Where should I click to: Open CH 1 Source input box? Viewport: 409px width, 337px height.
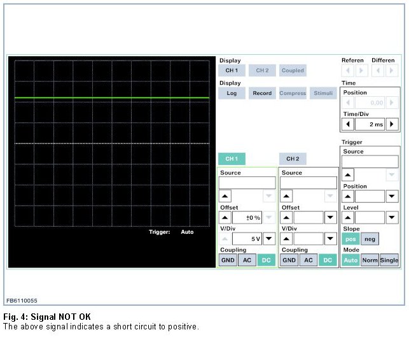point(247,183)
